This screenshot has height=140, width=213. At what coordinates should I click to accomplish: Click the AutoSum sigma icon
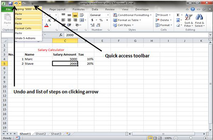[x=178, y=15]
